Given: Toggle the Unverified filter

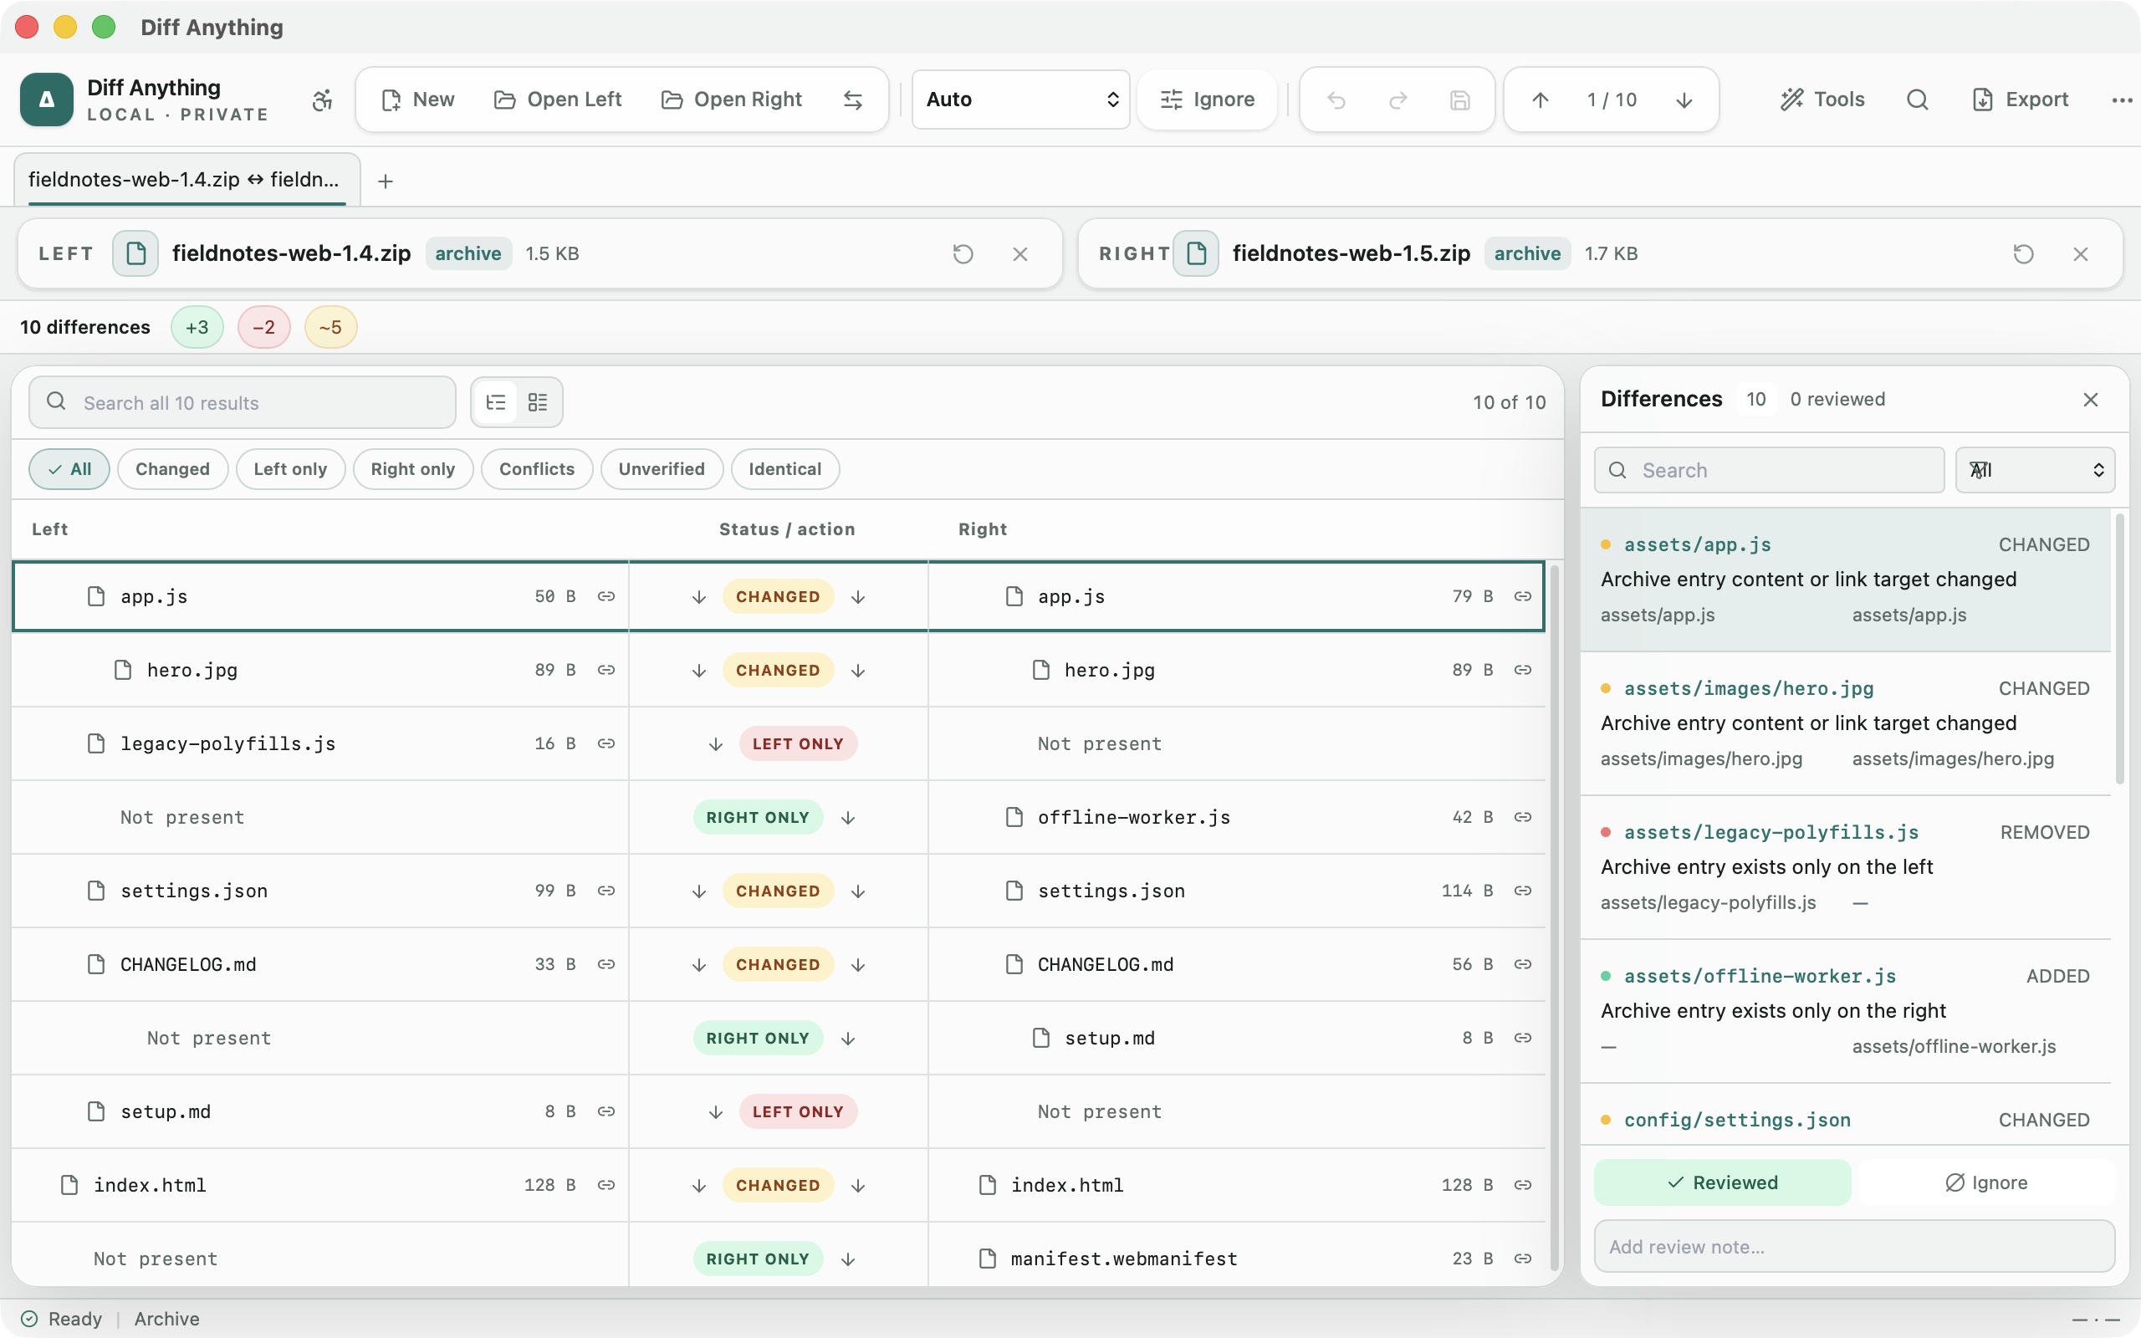Looking at the screenshot, I should [661, 469].
